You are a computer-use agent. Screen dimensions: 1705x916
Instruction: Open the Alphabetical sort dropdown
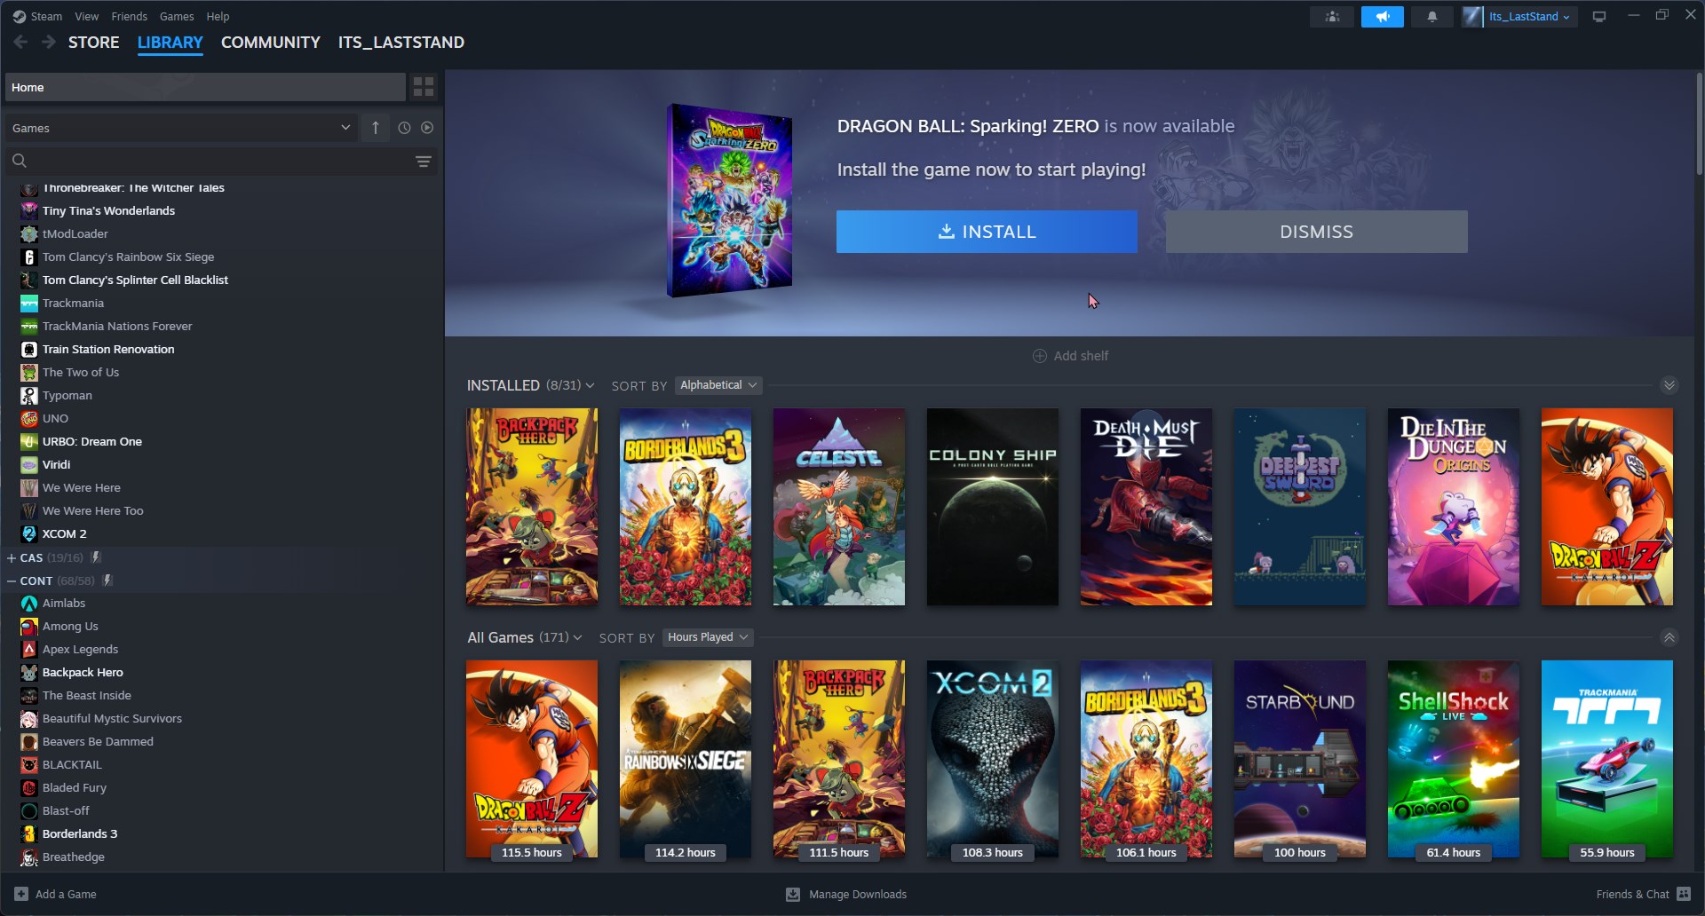718,385
